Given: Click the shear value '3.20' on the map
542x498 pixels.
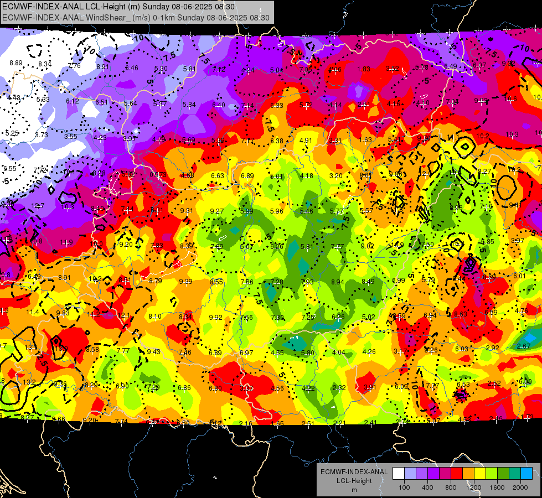Looking at the screenshot, I should click(x=335, y=175).
